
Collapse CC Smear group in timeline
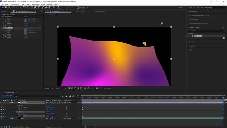pyautogui.click(x=15, y=105)
